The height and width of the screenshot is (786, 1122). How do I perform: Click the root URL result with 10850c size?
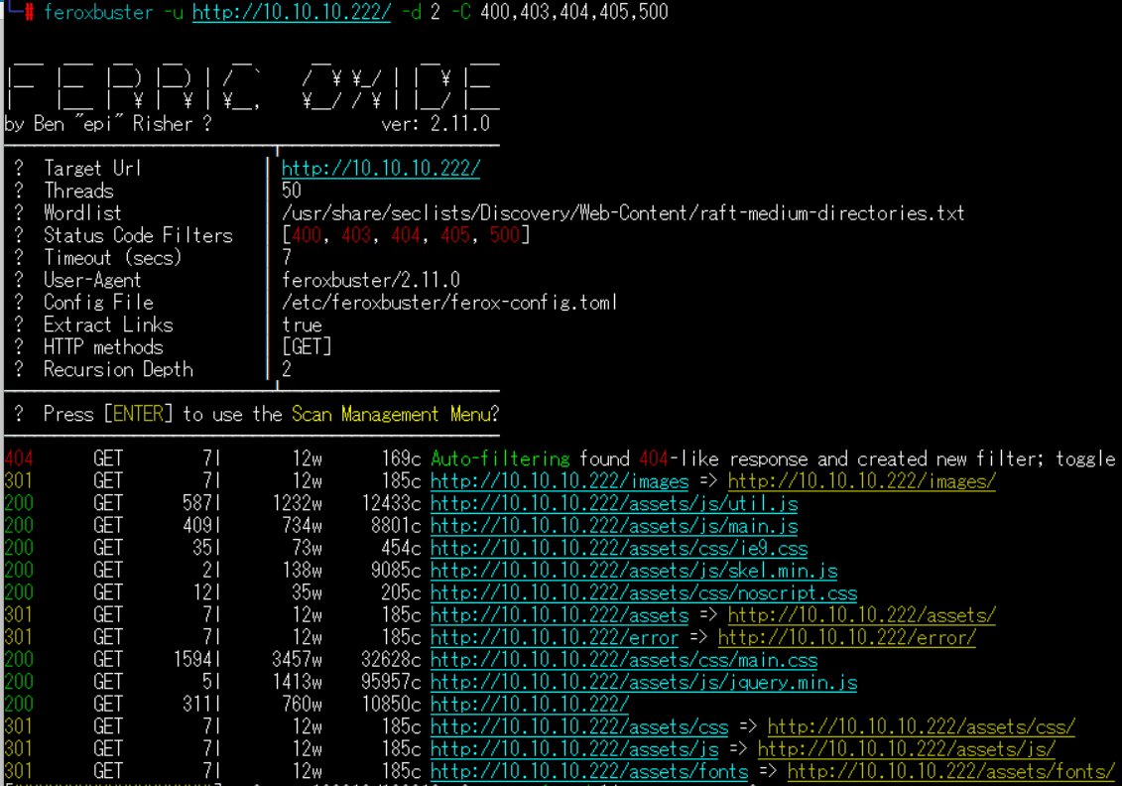pos(529,705)
